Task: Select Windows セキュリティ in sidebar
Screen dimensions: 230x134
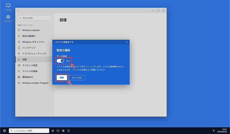Action: point(35,42)
